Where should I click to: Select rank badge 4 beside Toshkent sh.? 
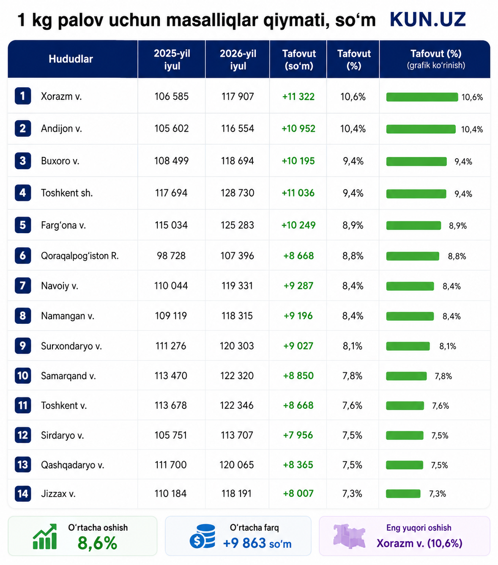(23, 193)
